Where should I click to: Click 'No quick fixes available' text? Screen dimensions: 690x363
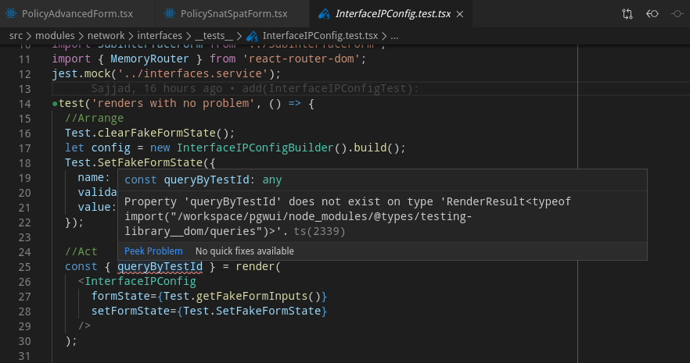click(x=245, y=251)
